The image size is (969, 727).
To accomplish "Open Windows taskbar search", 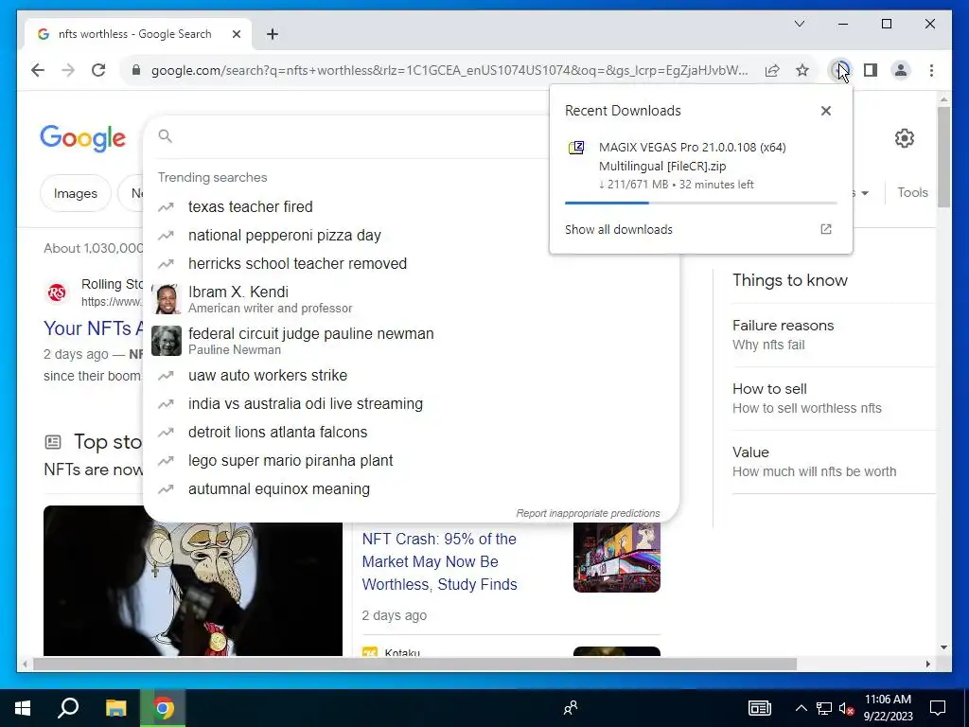I will [68, 708].
